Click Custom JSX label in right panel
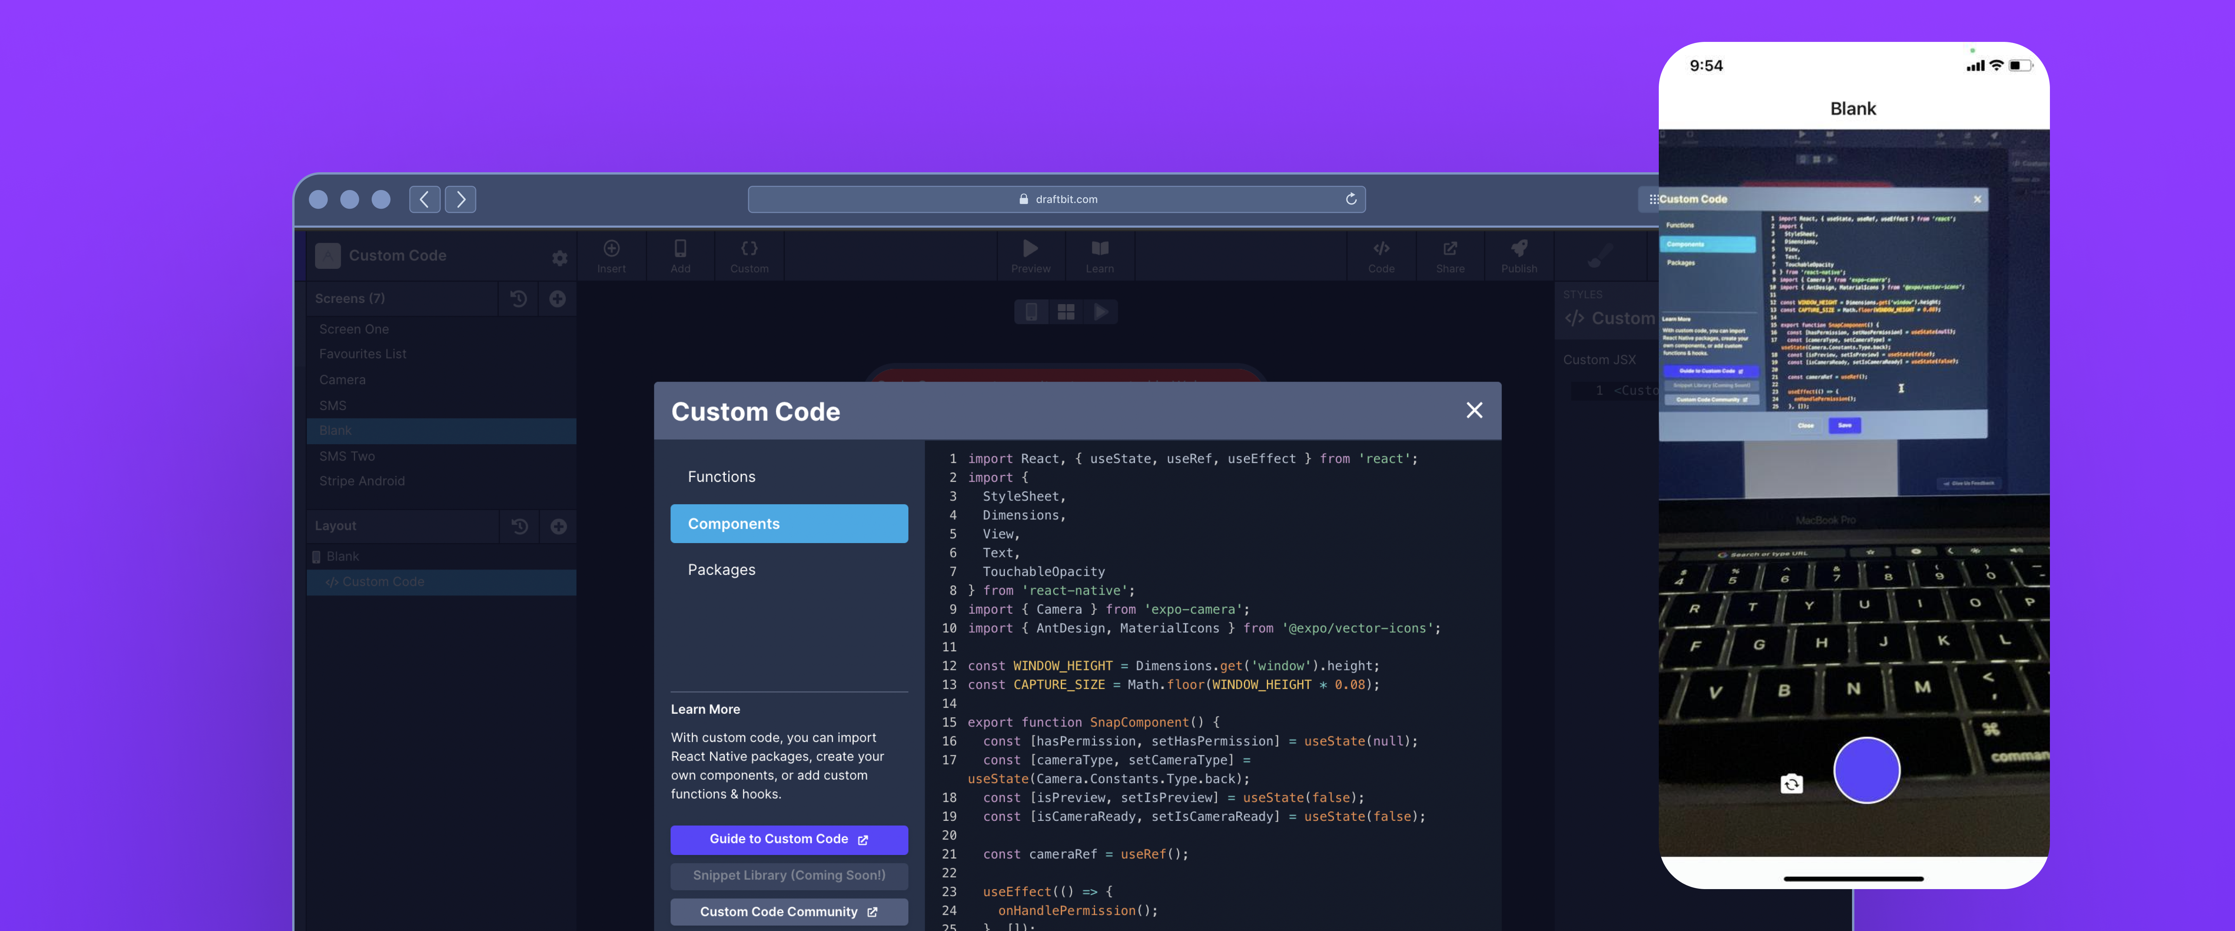Image resolution: width=2235 pixels, height=931 pixels. click(1599, 359)
